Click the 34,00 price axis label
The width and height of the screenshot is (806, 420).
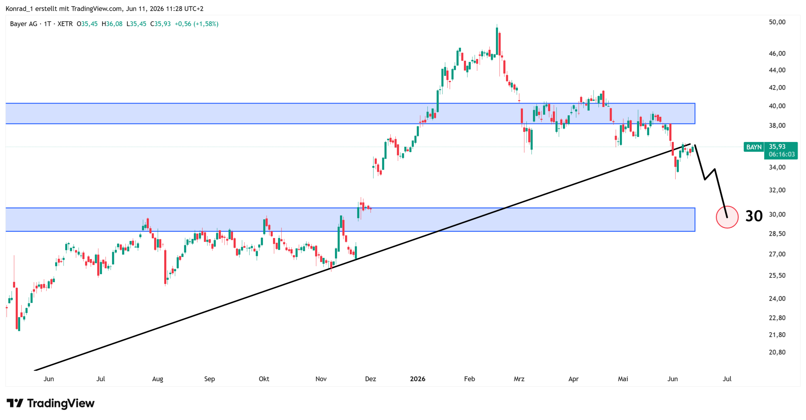[777, 167]
